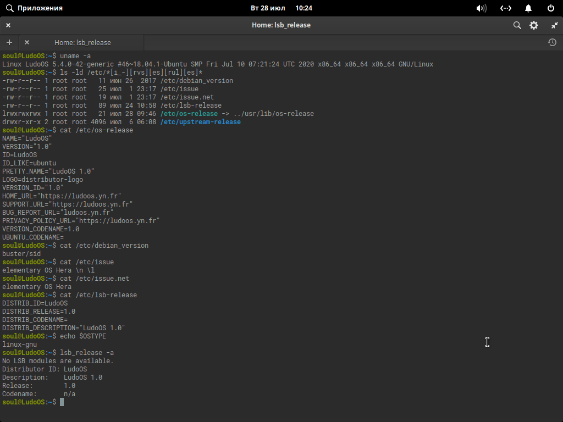
Task: Click the ID_LIKE=ubuntu line
Action: coord(29,163)
